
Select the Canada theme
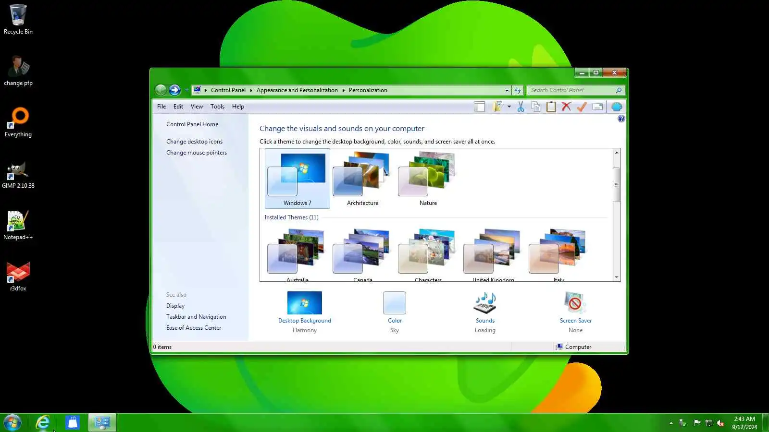coord(362,254)
